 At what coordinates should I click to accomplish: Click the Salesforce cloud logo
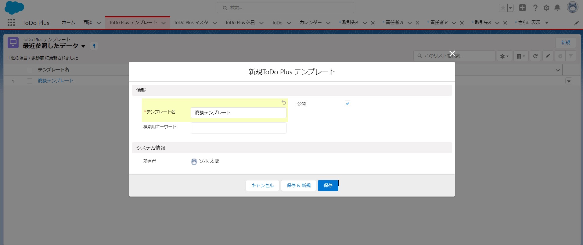(14, 8)
